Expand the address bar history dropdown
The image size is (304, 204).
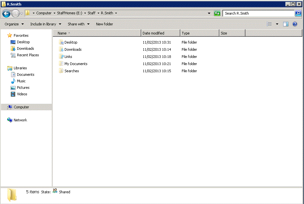click(x=209, y=13)
